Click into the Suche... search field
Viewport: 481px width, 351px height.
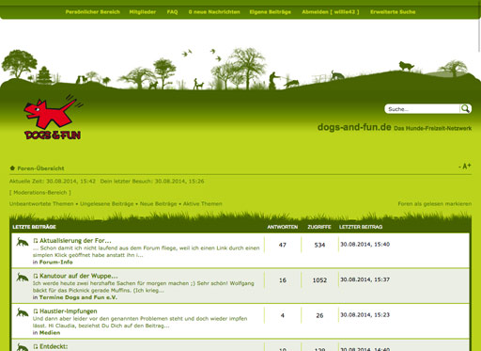(423, 109)
